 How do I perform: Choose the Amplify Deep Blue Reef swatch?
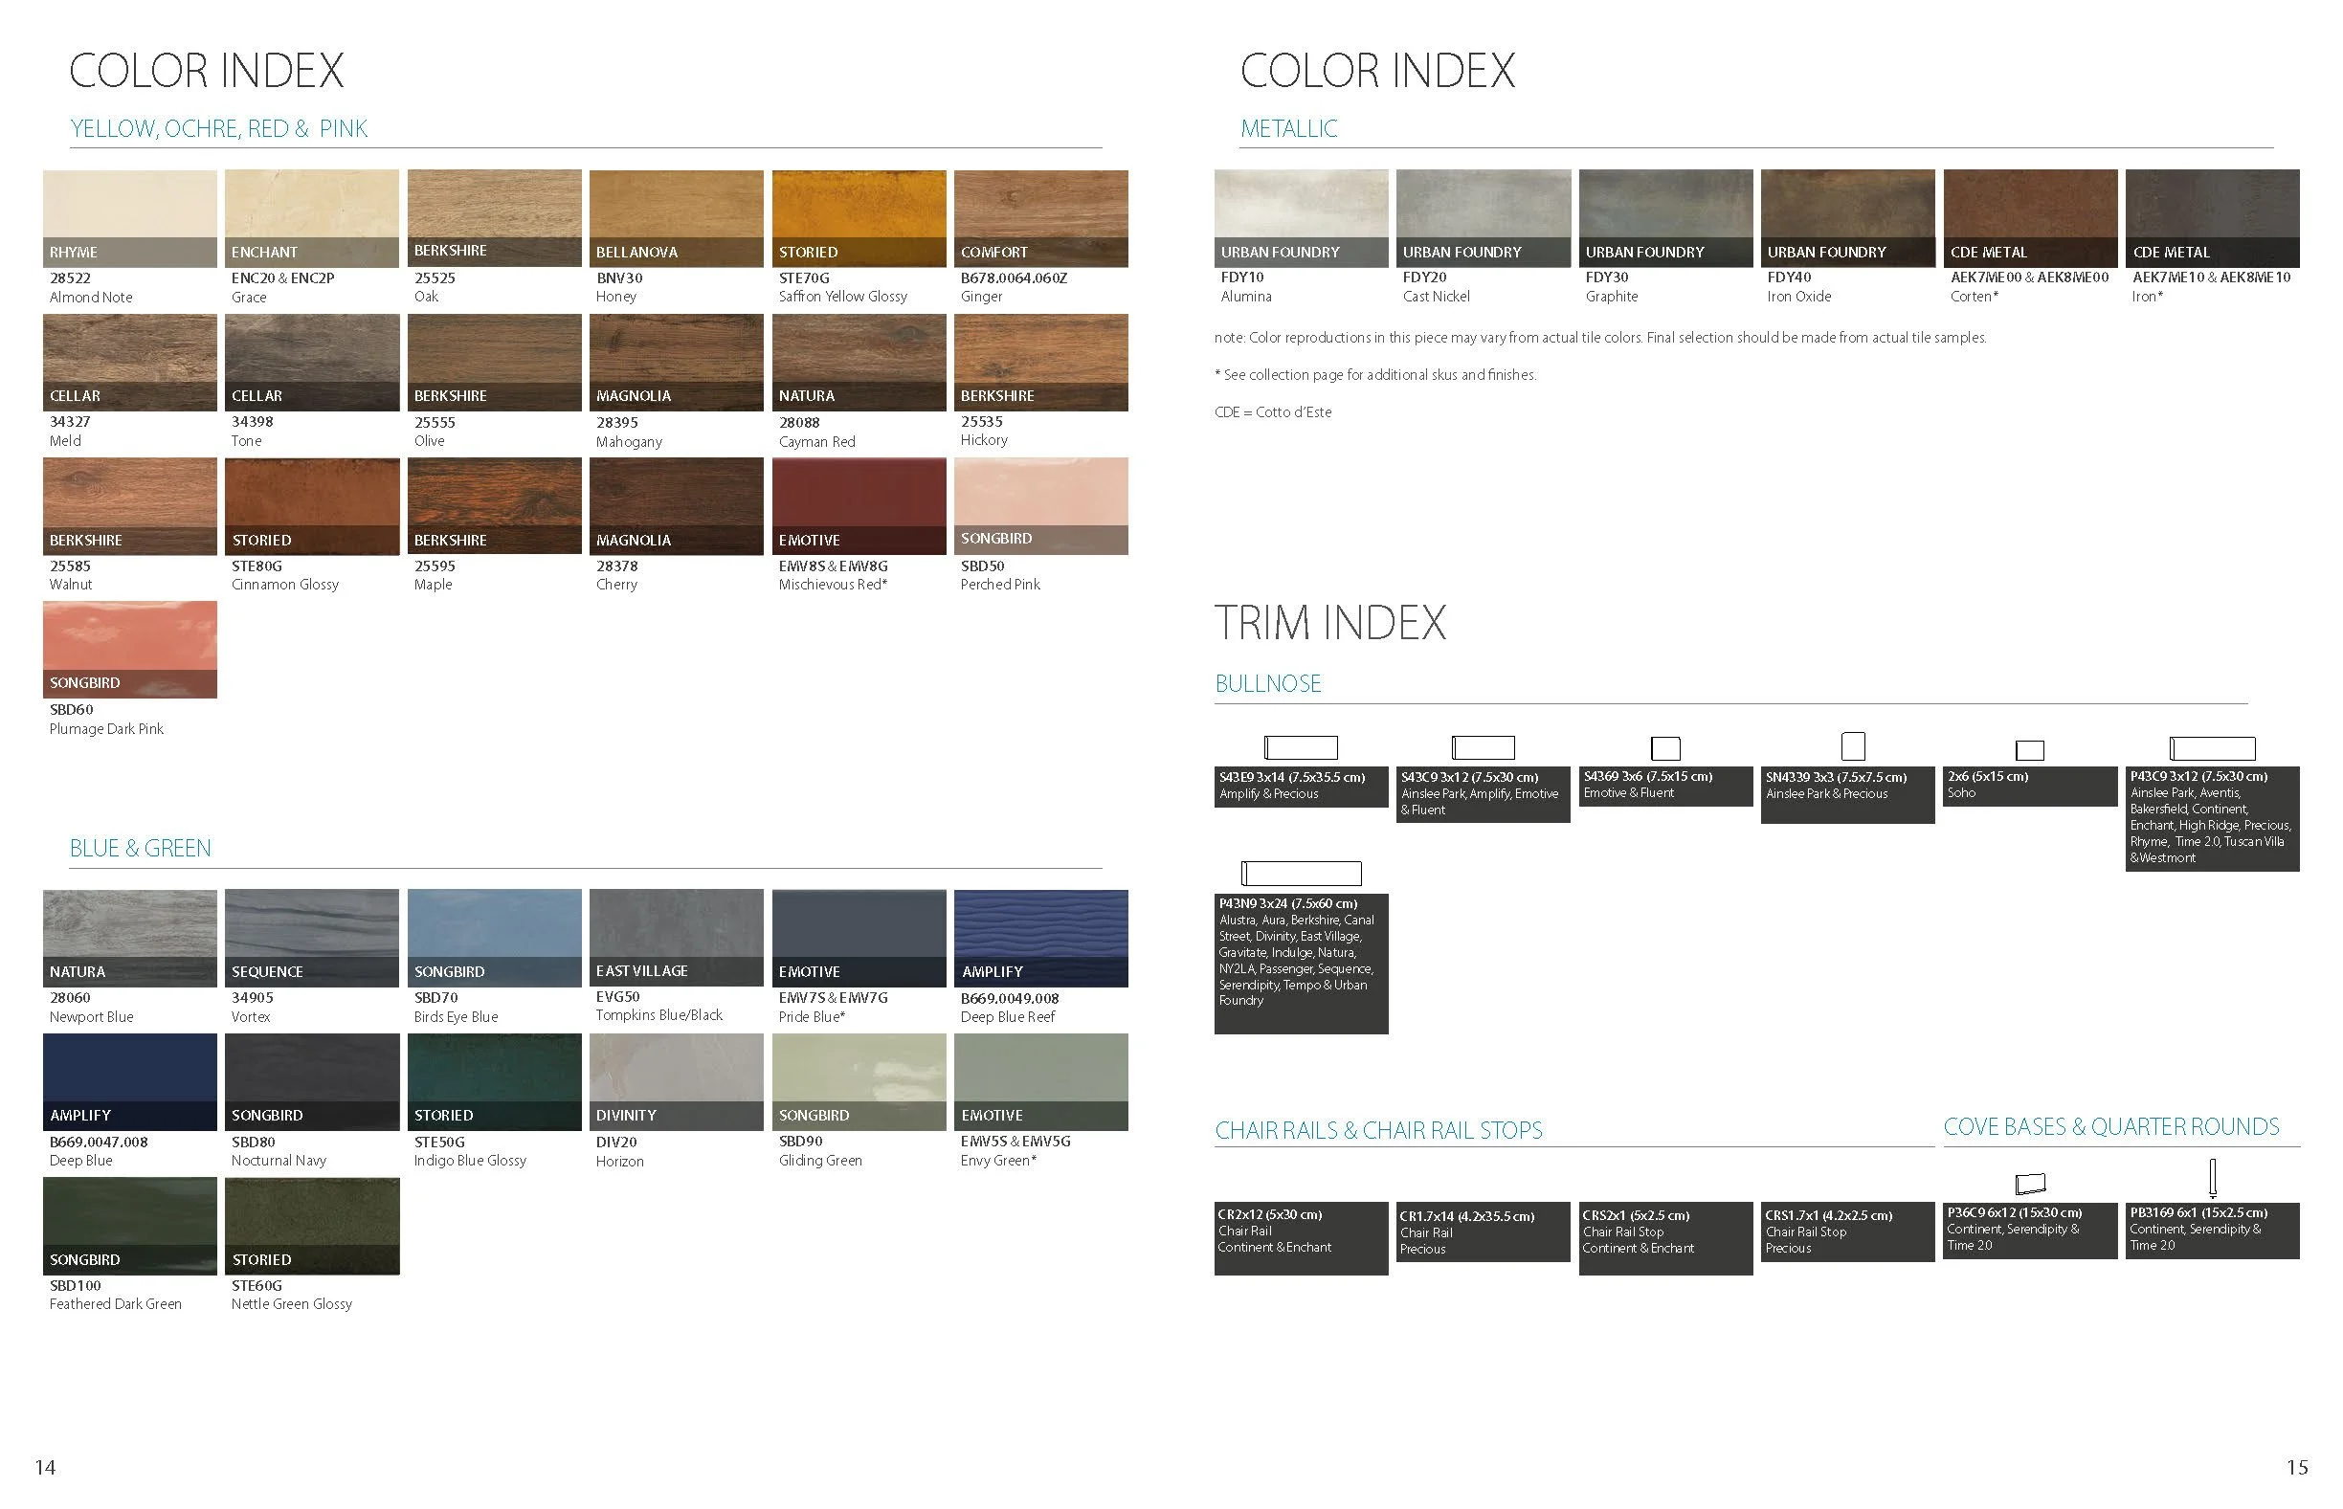1040,938
